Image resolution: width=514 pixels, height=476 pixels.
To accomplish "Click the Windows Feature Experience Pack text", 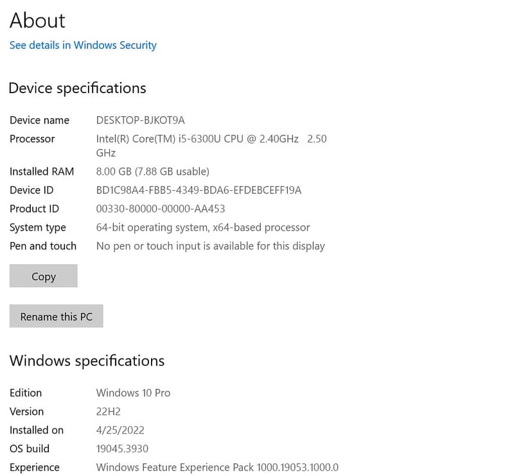I will coord(217,467).
